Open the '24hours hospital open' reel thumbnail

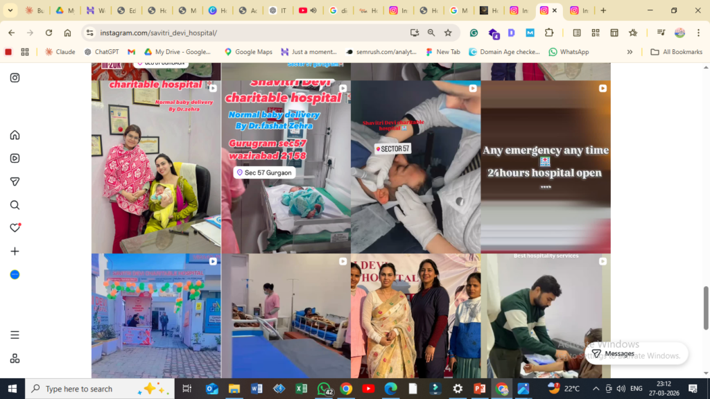click(x=545, y=166)
